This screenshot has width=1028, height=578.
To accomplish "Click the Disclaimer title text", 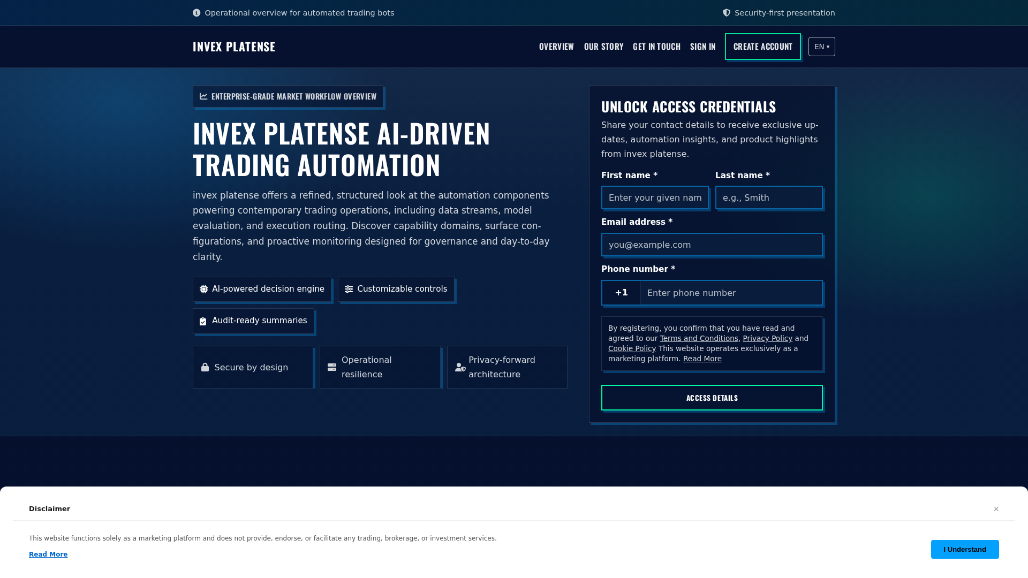I will 49,509.
